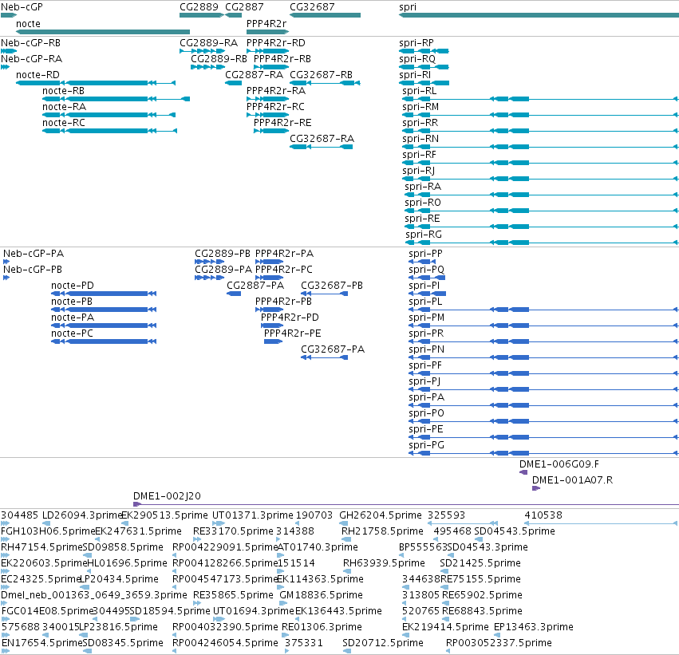Select the nocte-RB transcript label
Image resolution: width=679 pixels, height=655 pixels.
(63, 91)
